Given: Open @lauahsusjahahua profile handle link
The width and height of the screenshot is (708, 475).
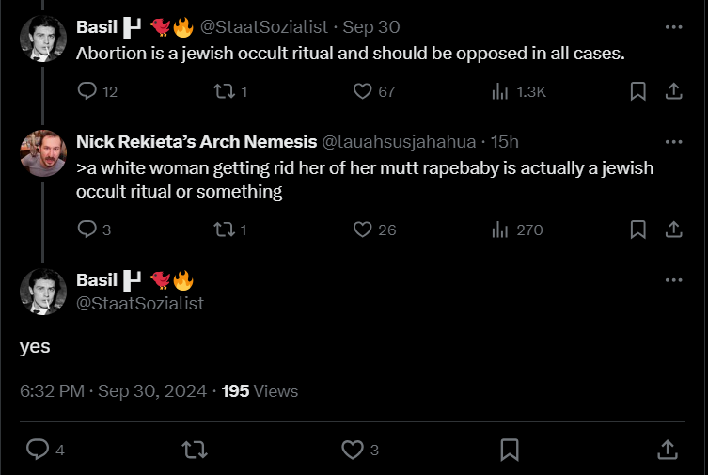Looking at the screenshot, I should point(399,142).
